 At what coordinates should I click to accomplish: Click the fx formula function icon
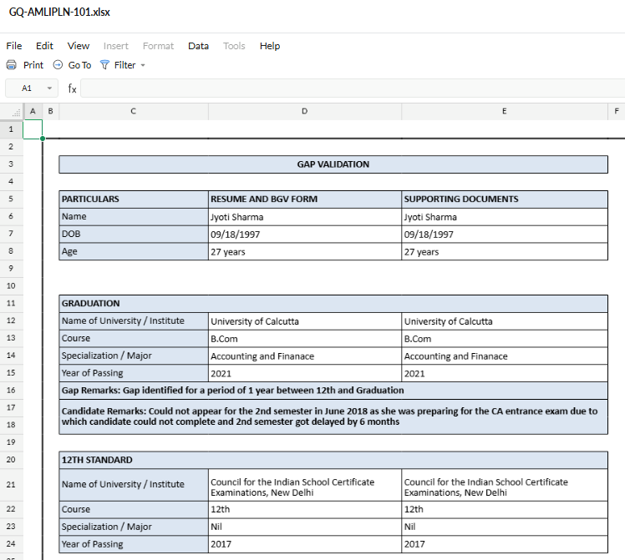73,88
